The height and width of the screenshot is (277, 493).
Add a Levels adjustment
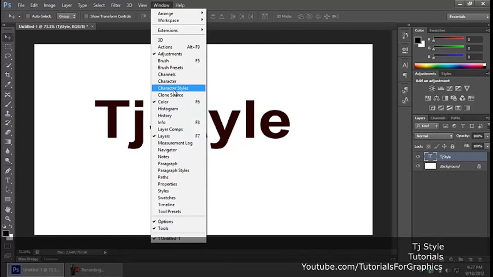click(441, 88)
